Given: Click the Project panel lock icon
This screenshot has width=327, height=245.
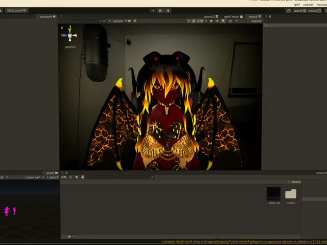Looking at the screenshot, I should 67,173.
